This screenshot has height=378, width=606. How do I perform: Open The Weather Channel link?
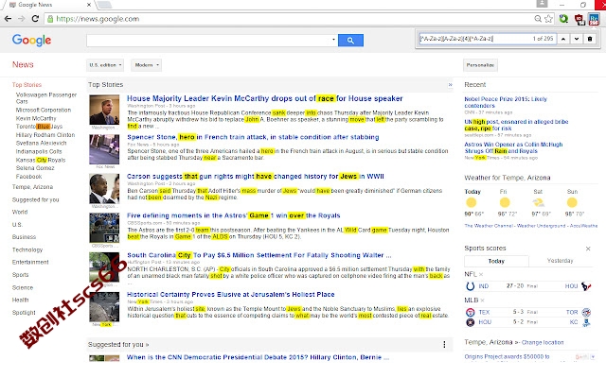(x=489, y=226)
